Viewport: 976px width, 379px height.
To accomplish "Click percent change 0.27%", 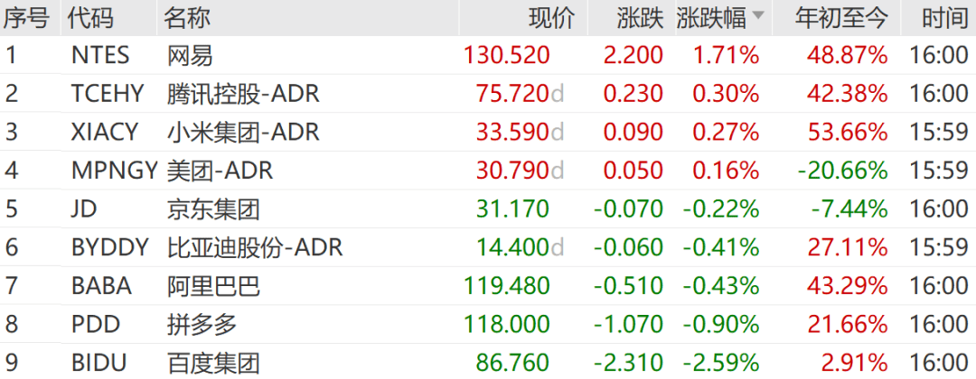I will (726, 132).
